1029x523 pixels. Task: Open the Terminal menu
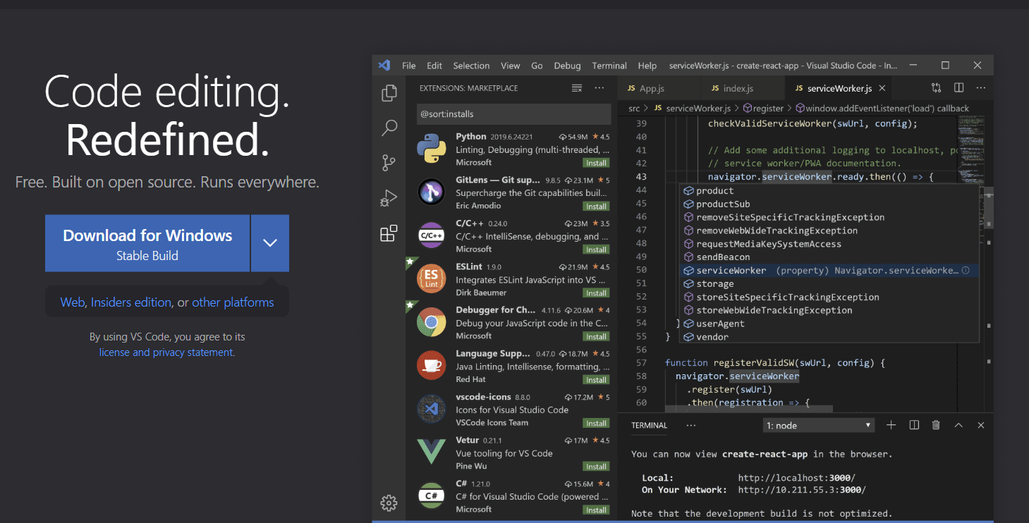click(609, 66)
